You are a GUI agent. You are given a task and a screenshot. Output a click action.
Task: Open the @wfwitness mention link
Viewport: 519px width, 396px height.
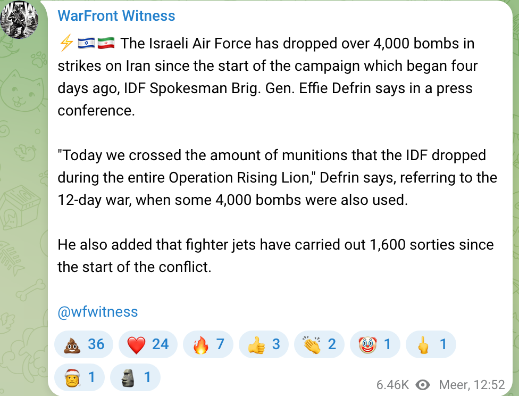point(97,312)
